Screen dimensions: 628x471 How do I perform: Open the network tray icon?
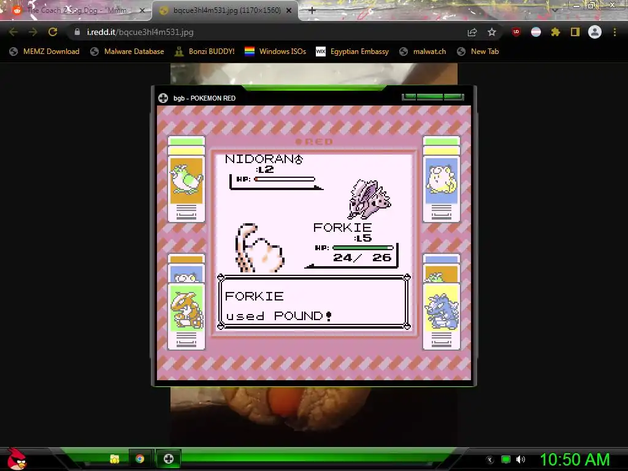point(506,459)
